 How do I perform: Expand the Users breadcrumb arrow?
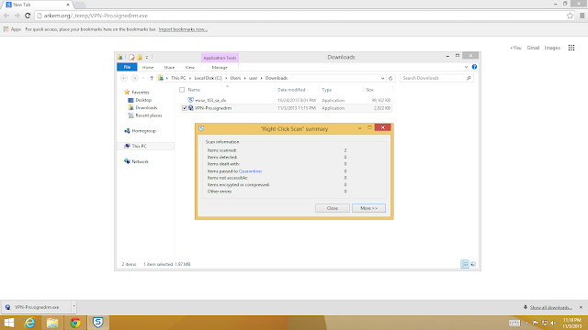pos(245,78)
